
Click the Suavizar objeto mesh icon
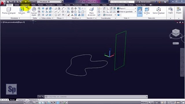click(x=34, y=9)
